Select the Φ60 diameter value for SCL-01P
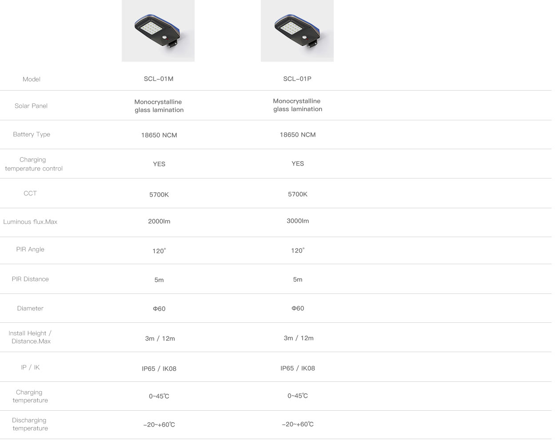The width and height of the screenshot is (555, 440). tap(298, 308)
